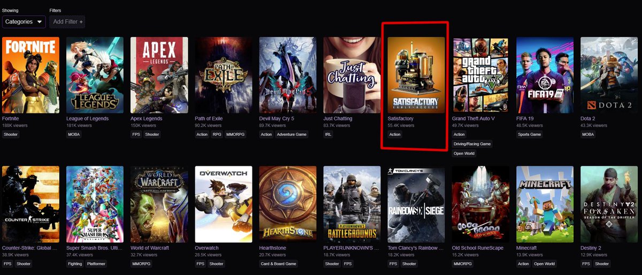Click the Add Filter + button
The height and width of the screenshot is (275, 642).
point(67,22)
